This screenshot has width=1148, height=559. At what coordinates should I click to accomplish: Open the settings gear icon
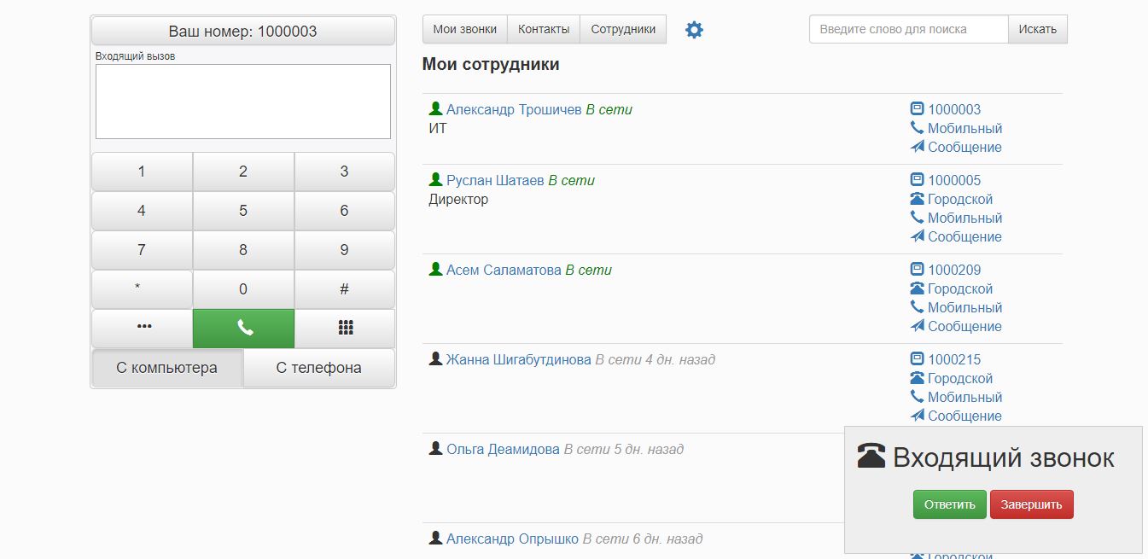click(x=694, y=30)
